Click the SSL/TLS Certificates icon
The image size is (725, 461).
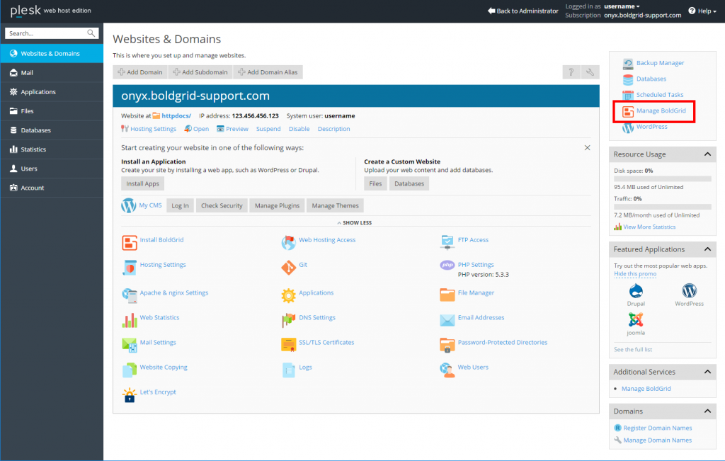coord(289,346)
